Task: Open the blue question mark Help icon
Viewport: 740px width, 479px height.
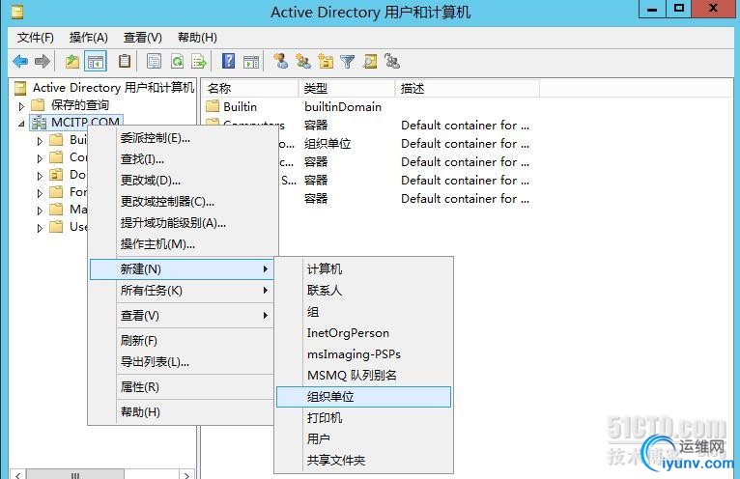Action: coord(228,62)
